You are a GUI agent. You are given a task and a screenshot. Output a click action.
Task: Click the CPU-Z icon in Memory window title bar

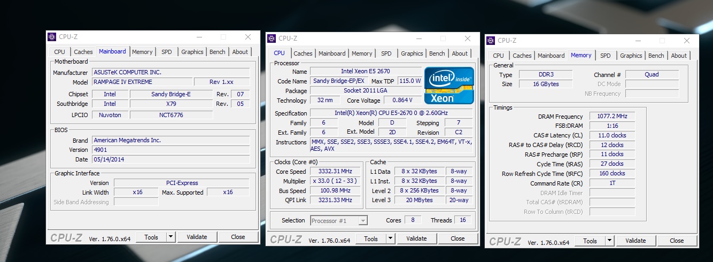click(491, 41)
